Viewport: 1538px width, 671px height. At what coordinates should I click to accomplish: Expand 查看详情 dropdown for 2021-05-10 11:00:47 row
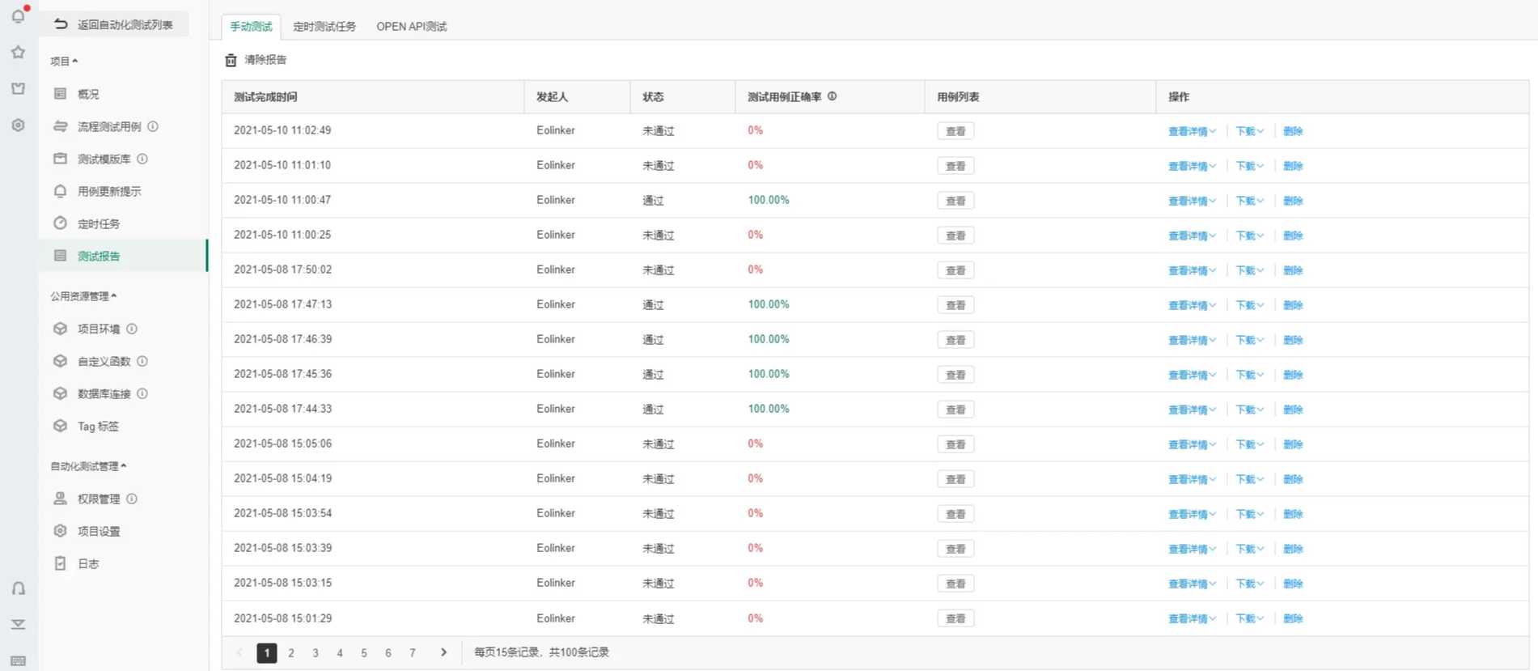[1192, 201]
